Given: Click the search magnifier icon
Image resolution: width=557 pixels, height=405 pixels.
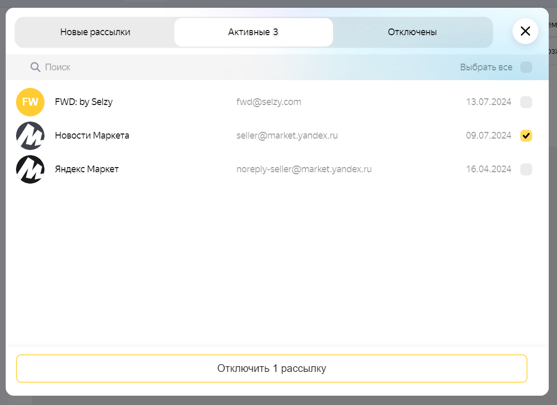Looking at the screenshot, I should click(35, 67).
